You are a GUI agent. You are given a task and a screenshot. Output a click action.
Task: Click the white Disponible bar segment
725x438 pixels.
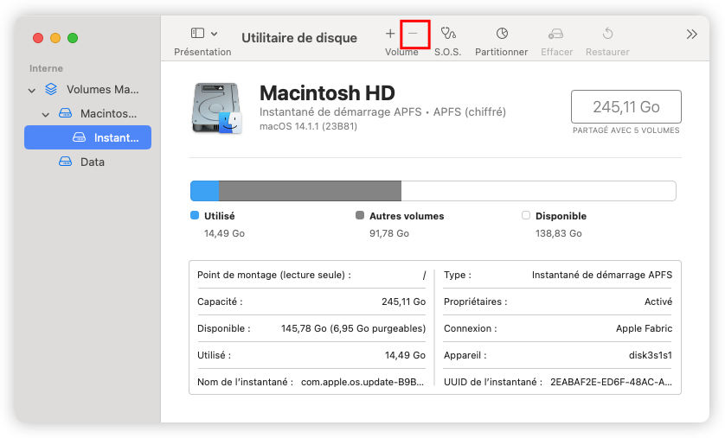tap(538, 191)
